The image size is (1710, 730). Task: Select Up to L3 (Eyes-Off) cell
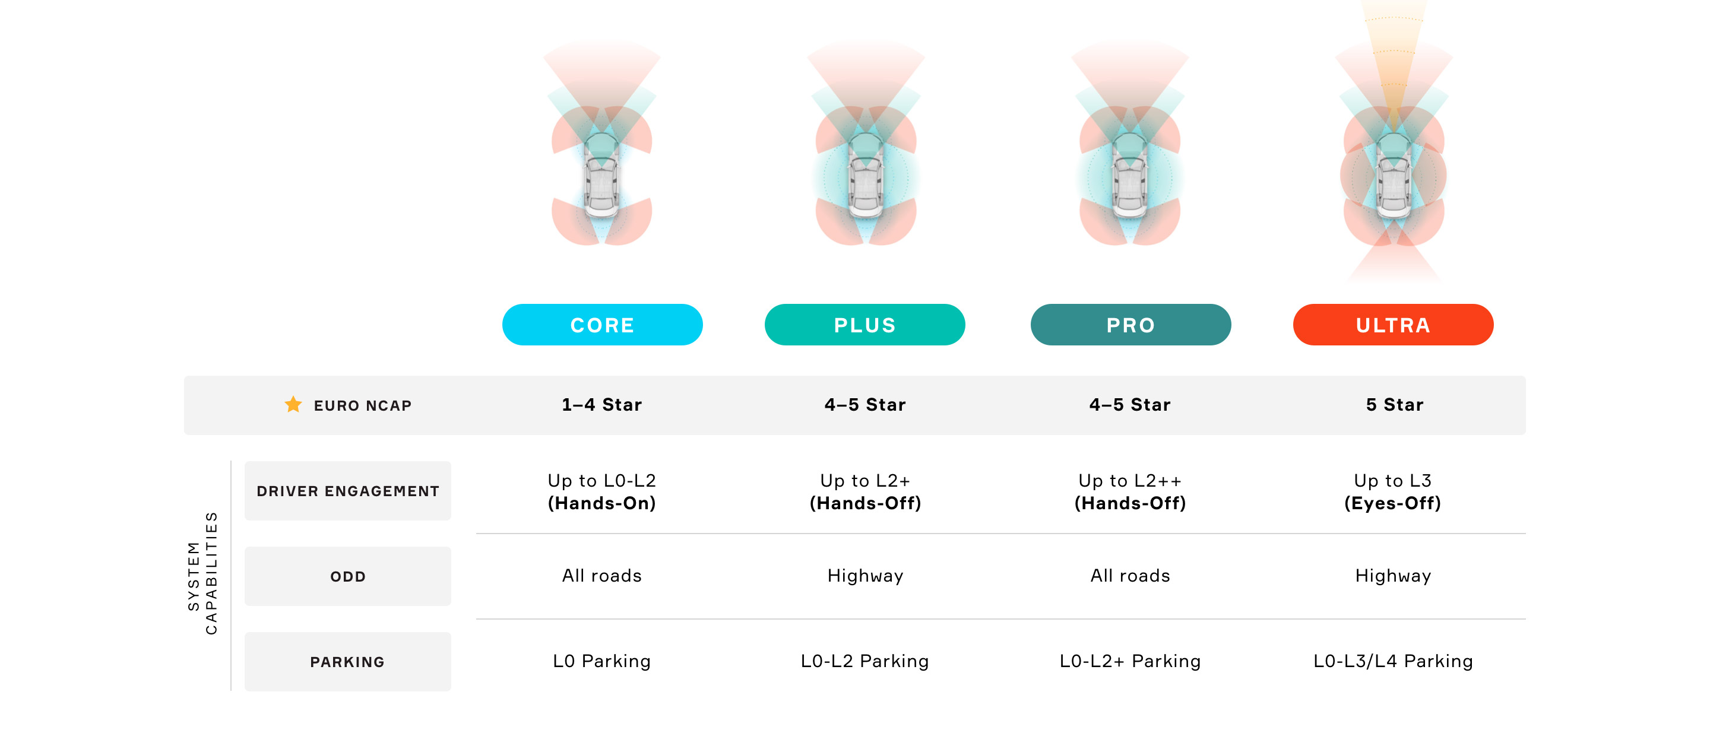point(1393,492)
